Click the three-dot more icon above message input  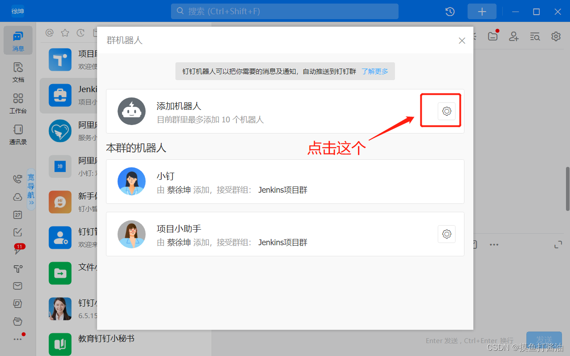coord(494,245)
